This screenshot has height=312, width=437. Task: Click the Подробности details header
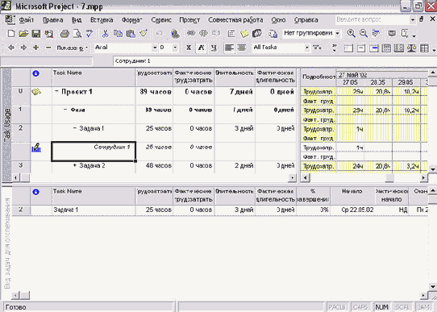pos(318,77)
